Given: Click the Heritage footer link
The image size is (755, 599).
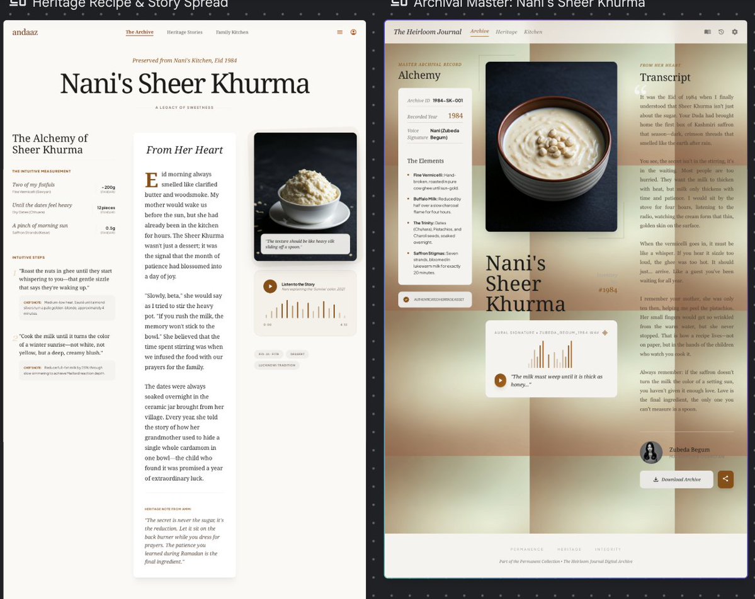Looking at the screenshot, I should 569,549.
